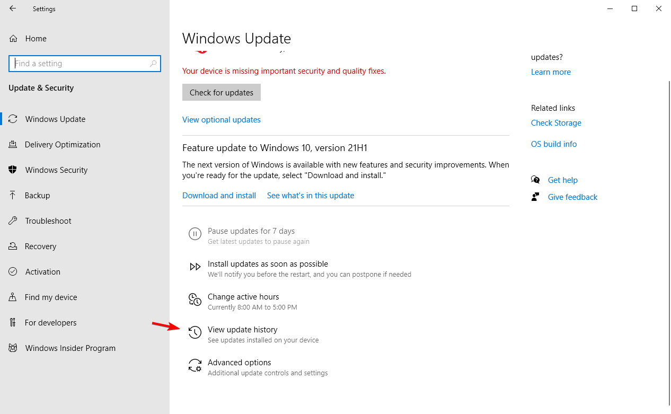Click the For developers icon
Viewport: 671px width, 414px height.
pyautogui.click(x=14, y=323)
